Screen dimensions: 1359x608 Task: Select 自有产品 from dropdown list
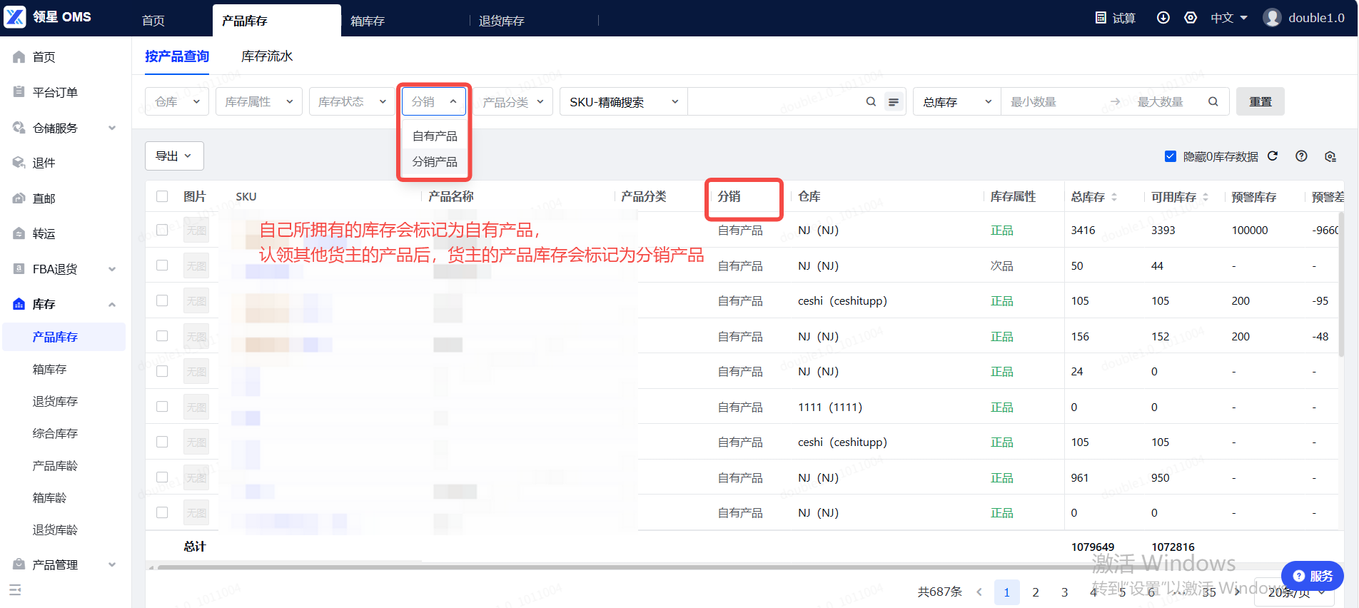(x=435, y=136)
